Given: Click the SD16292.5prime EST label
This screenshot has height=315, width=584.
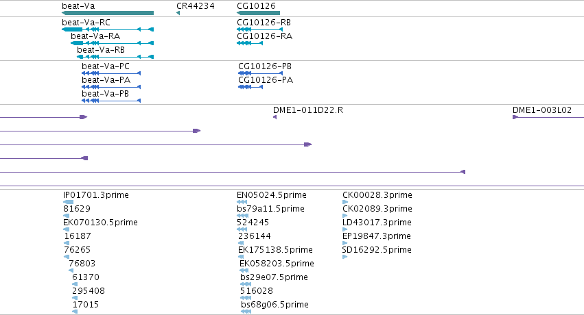Looking at the screenshot, I should click(x=377, y=250).
